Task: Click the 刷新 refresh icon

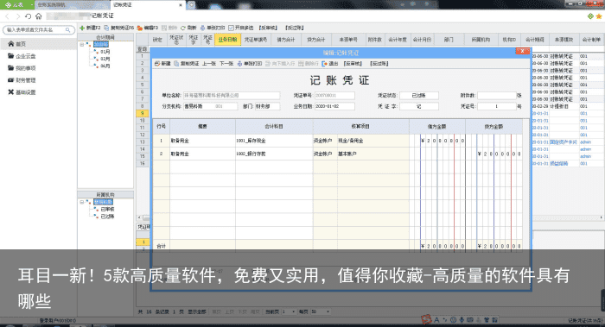Action: coord(183,28)
